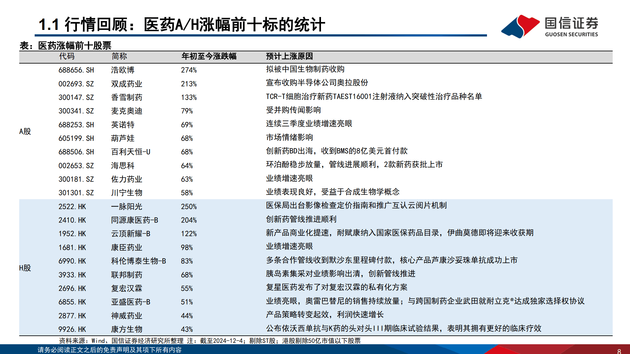
Task: Click the name 康方生物
Action: (127, 329)
